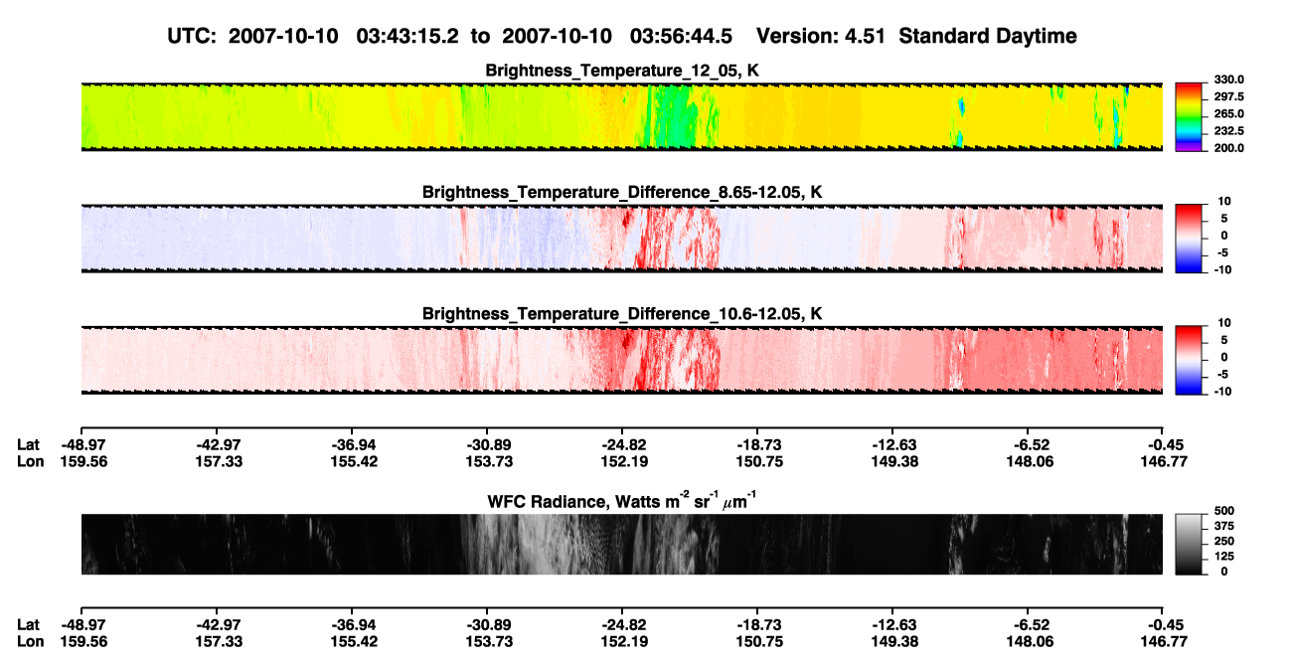The image size is (1292, 663).
Task: Click bottom axis longitude value 146.77
Action: pos(1163,641)
